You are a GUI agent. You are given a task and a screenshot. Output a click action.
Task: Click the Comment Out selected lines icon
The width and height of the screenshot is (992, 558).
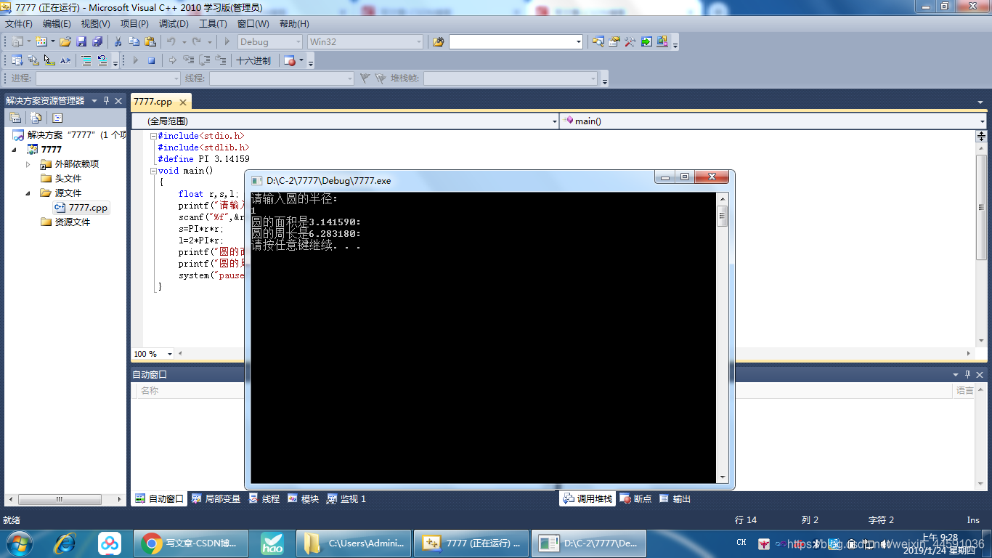[86, 61]
